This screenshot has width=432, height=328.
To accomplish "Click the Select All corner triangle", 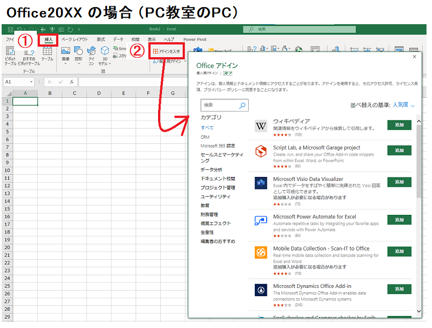I will point(9,93).
